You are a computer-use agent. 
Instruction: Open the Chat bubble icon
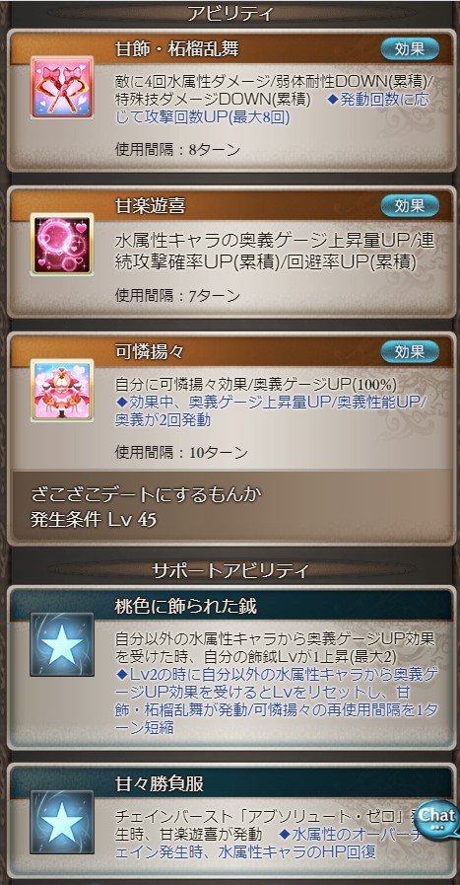438,817
